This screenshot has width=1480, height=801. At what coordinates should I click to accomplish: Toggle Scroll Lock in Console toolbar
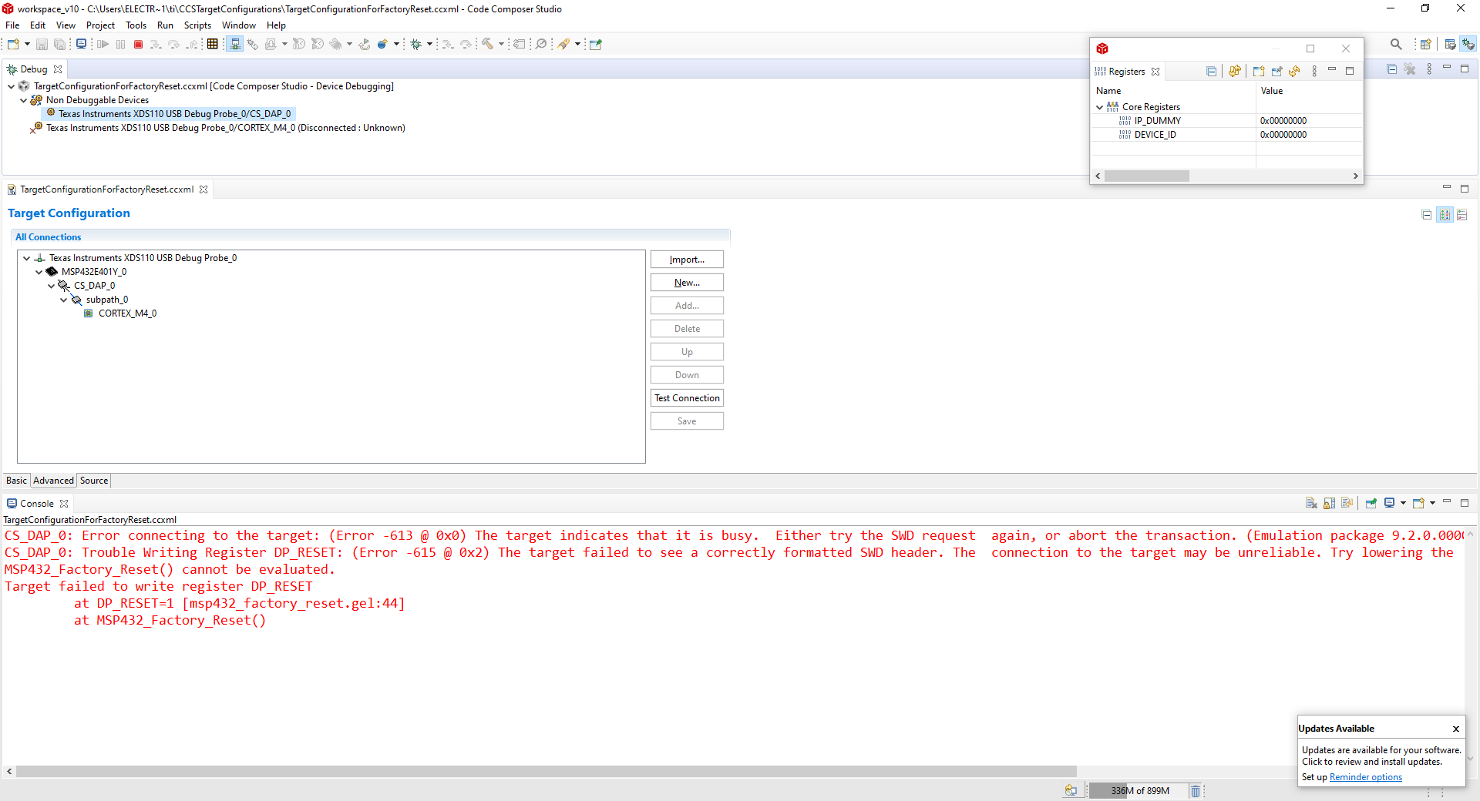1330,504
